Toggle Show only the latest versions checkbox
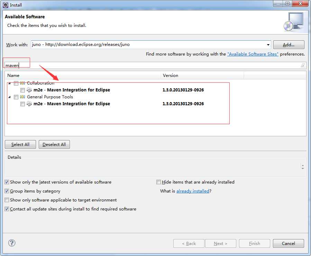Viewport: 311px width, 256px height. coord(7,182)
